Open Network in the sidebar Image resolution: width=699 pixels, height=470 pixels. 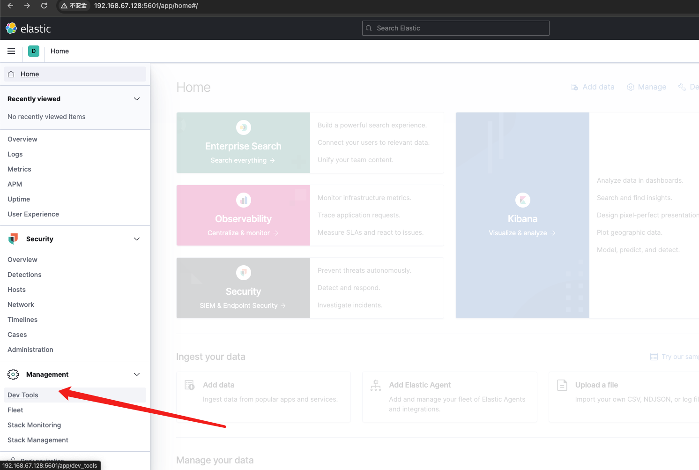(21, 305)
